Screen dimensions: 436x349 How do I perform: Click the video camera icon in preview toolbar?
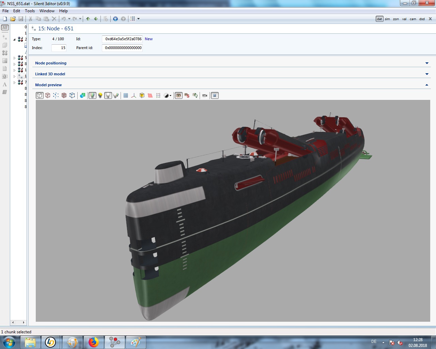tap(205, 95)
